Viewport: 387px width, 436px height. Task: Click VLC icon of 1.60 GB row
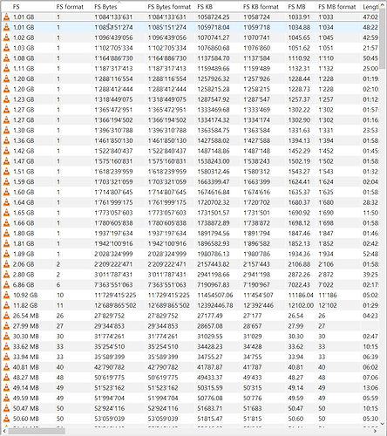6,192
